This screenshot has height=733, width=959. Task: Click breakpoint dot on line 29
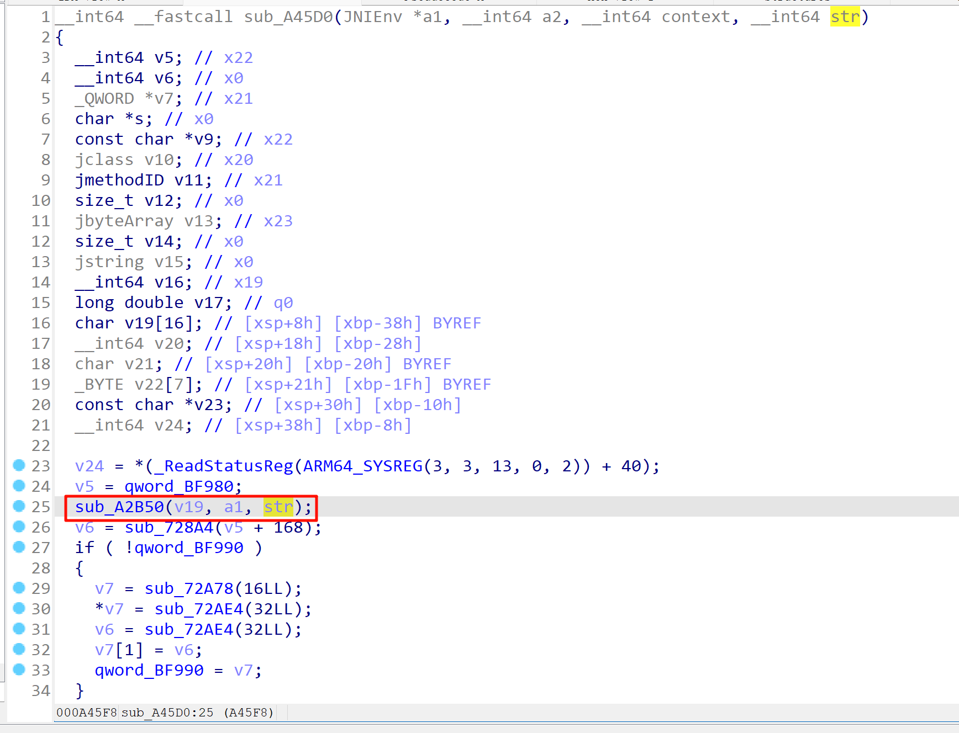click(x=19, y=588)
